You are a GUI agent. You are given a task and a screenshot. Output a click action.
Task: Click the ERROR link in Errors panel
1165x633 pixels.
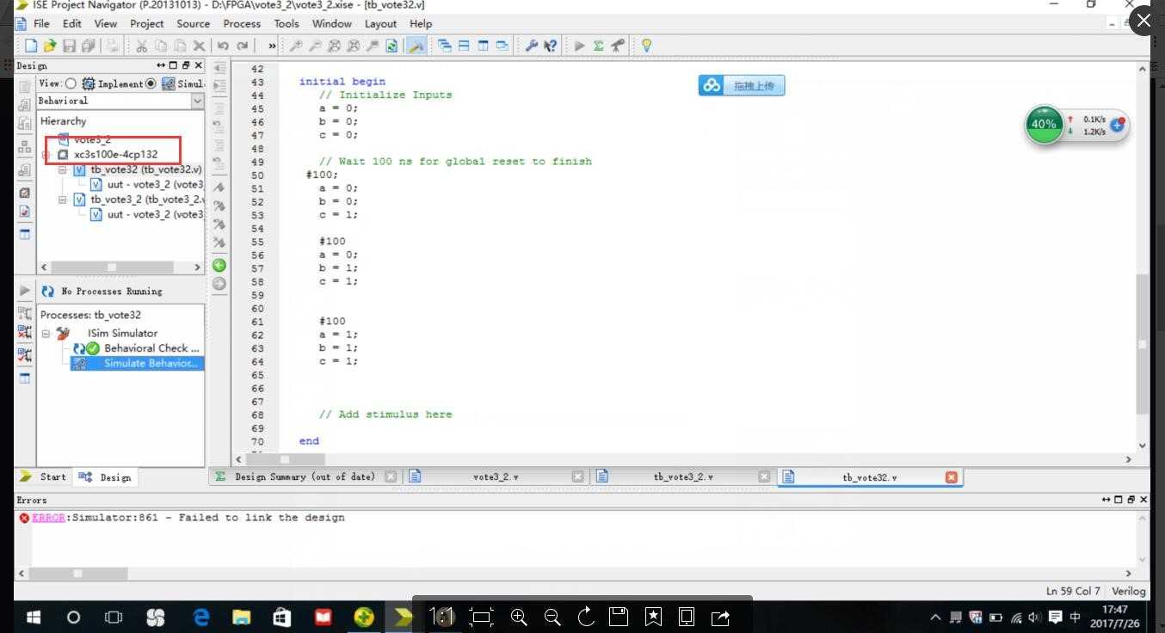48,518
